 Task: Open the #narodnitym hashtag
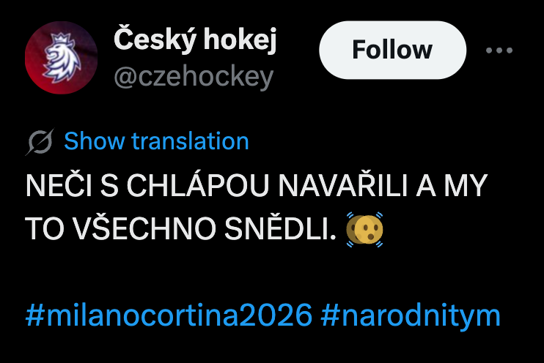411,315
